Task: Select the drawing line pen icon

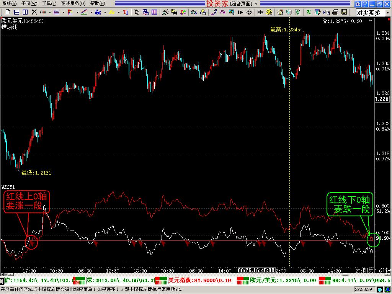Action: pos(214,12)
